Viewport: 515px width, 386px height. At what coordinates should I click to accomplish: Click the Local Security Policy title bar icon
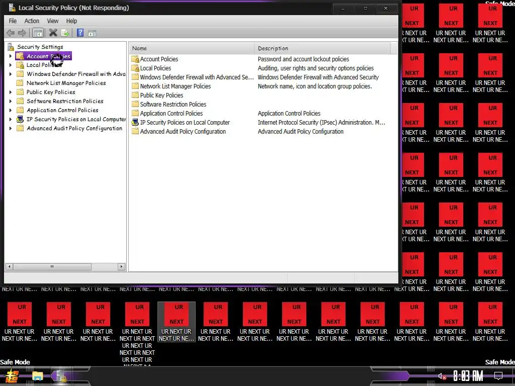tap(12, 7)
